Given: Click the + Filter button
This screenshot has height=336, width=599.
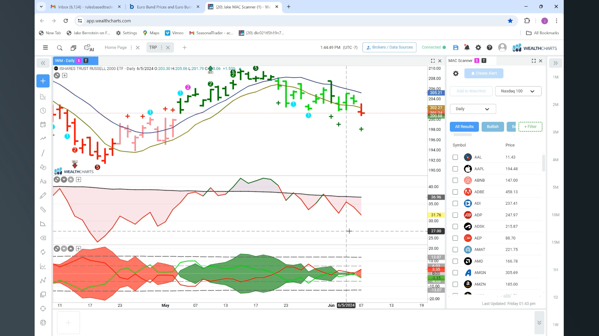Looking at the screenshot, I should click(x=530, y=127).
